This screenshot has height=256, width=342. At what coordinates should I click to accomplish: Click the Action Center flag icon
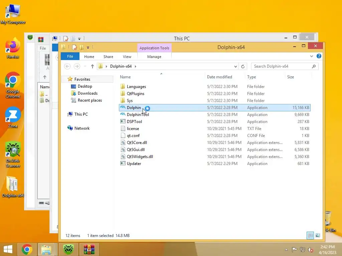295,250
